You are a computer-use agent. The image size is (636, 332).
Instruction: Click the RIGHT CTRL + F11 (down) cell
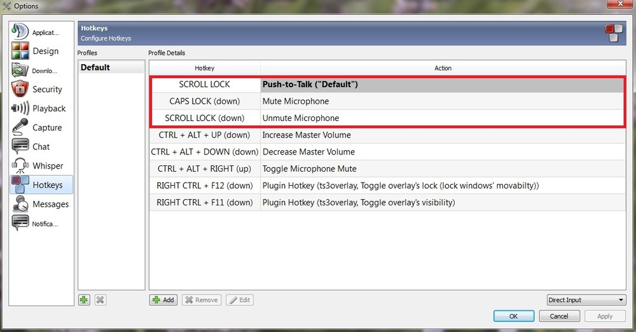[x=205, y=202]
